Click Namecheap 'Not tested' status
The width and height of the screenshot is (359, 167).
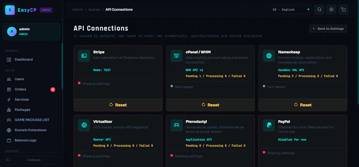tap(276, 87)
